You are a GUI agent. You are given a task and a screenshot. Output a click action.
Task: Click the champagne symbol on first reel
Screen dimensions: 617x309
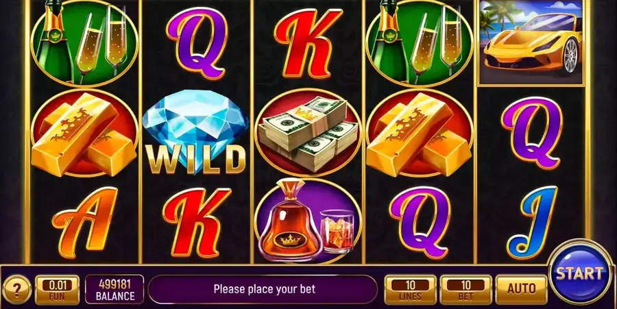pos(84,42)
